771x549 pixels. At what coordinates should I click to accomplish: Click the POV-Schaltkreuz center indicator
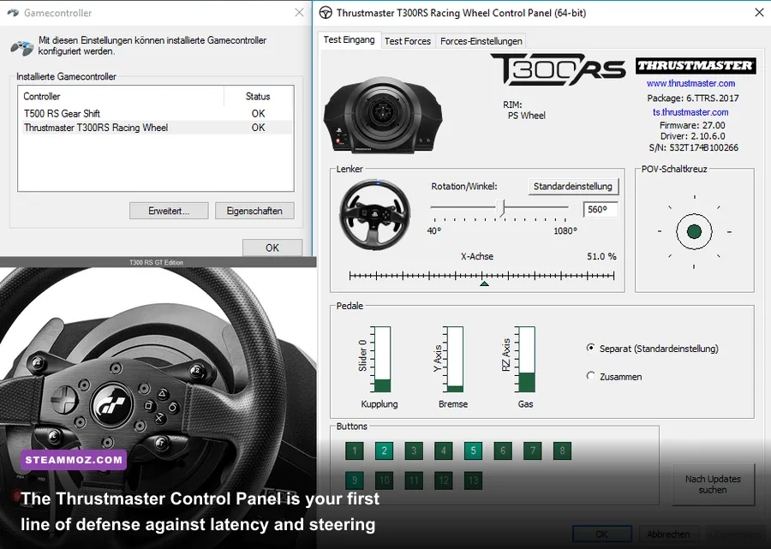694,231
